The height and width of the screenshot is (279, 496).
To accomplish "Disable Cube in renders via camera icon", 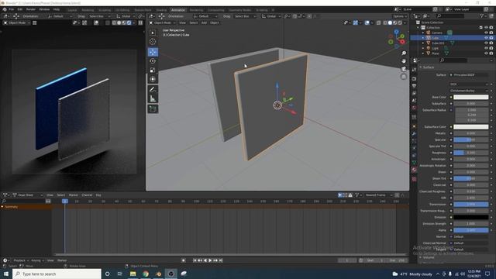I will click(491, 38).
